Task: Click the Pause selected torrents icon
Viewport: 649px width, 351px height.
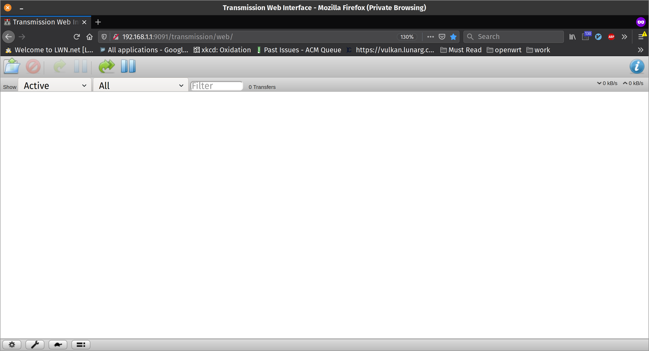Action: [81, 66]
